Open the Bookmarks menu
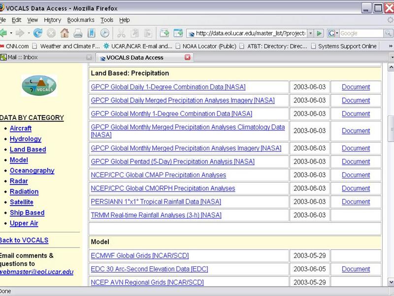 (80, 20)
